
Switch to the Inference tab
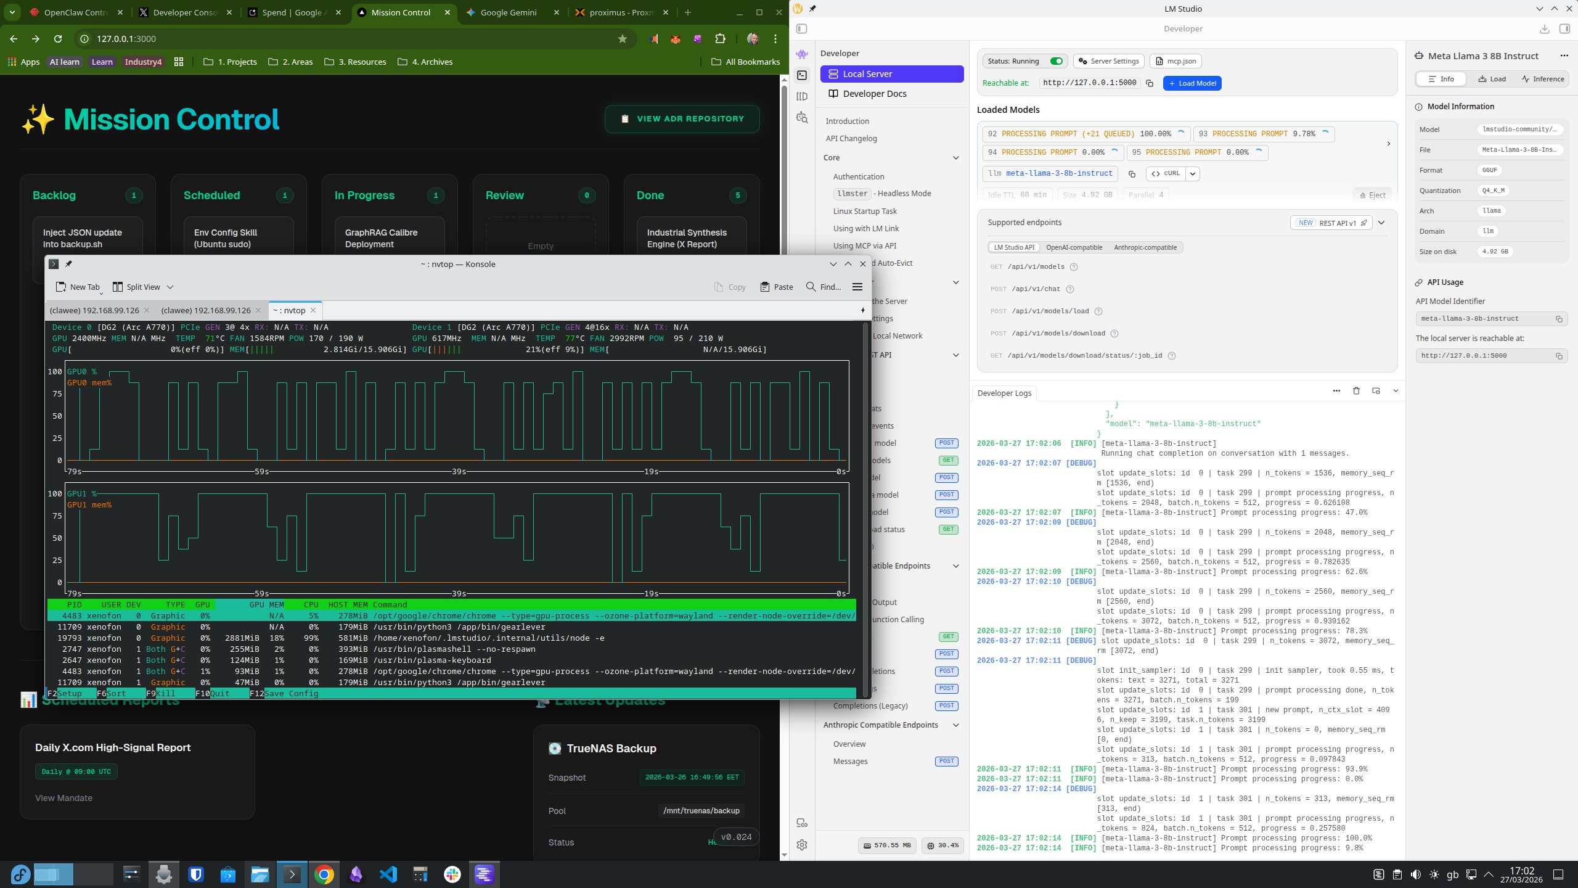[1542, 79]
